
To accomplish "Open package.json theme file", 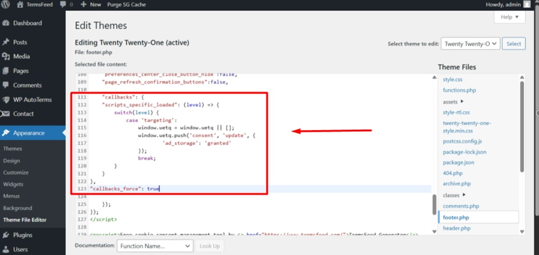I will point(459,162).
